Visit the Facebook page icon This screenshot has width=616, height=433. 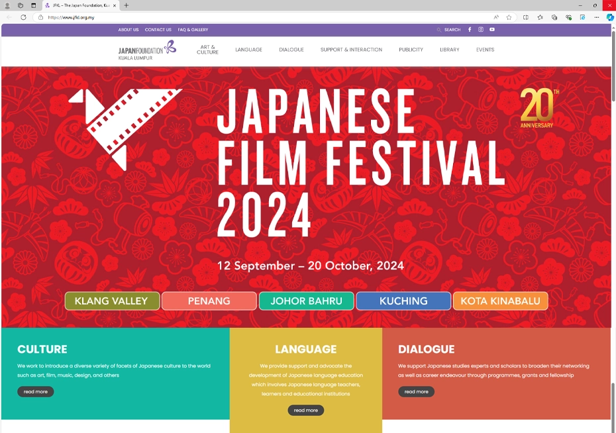pos(470,29)
